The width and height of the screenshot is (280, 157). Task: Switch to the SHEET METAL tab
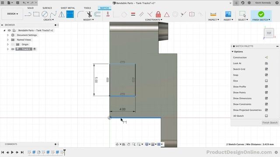click(x=68, y=8)
